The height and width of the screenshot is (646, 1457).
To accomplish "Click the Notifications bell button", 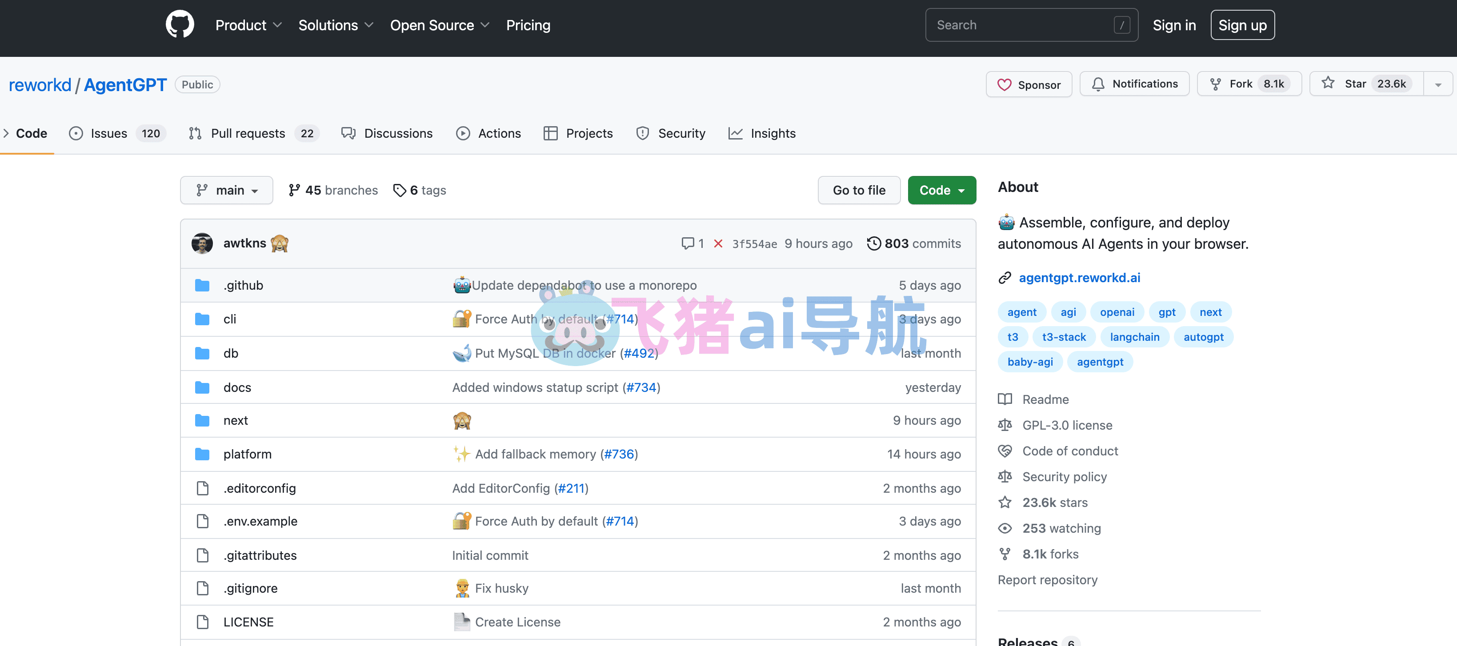I will [x=1135, y=84].
